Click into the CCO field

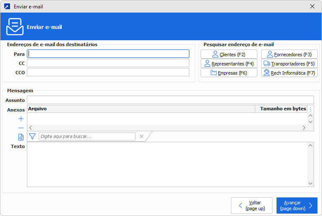[108, 72]
